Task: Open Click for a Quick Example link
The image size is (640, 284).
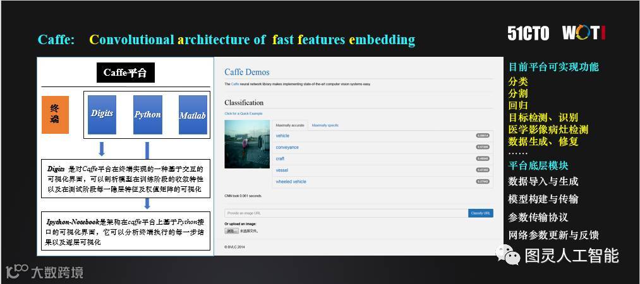Action: (x=243, y=114)
